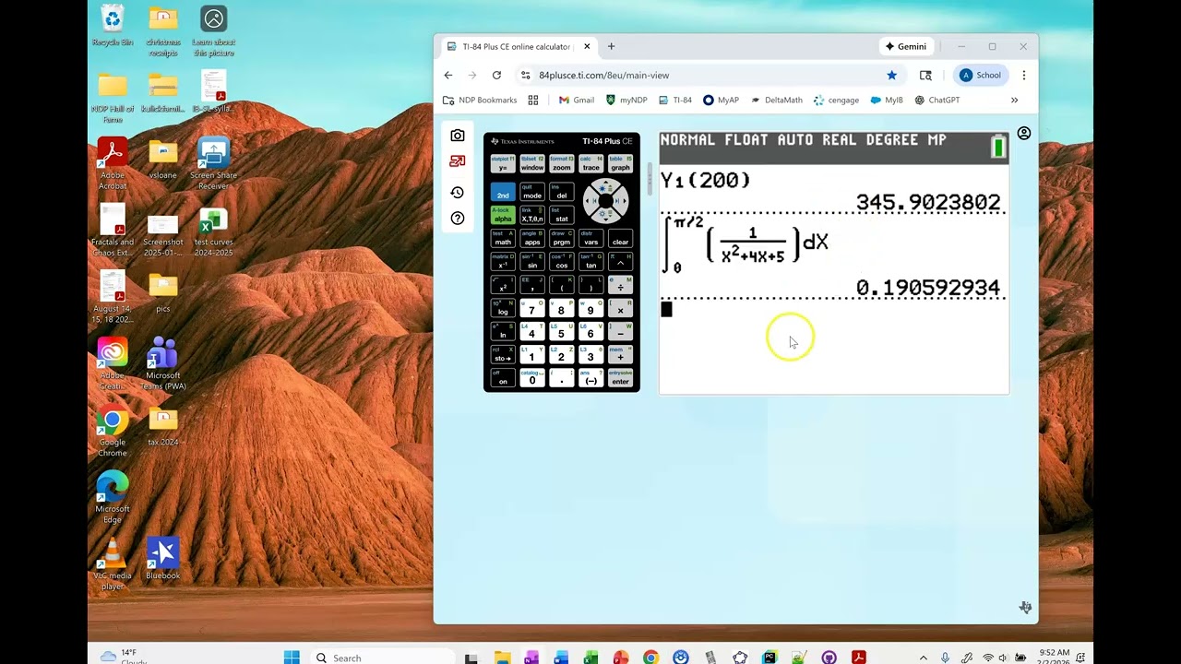Bookmark this page with the star icon
Screen dimensions: 1181x664
click(891, 75)
